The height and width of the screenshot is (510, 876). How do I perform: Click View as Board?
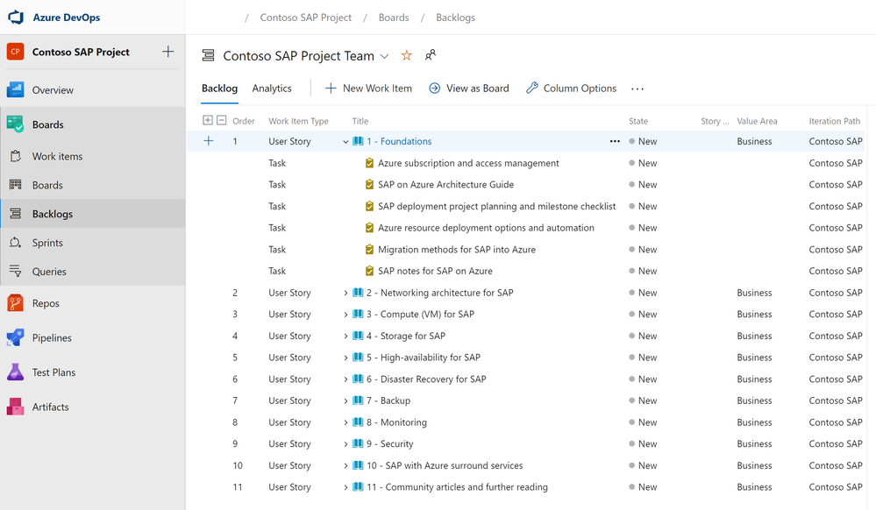click(x=468, y=89)
